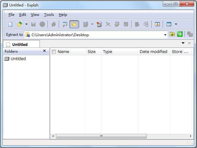Expand the Extract to path dropdown

tap(165, 35)
